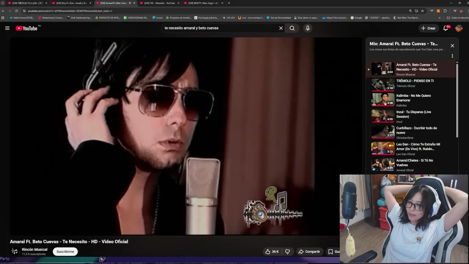Image resolution: width=469 pixels, height=264 pixels.
Task: Select Cuchillazo - Escribir todo de nuevo
Action: click(410, 132)
